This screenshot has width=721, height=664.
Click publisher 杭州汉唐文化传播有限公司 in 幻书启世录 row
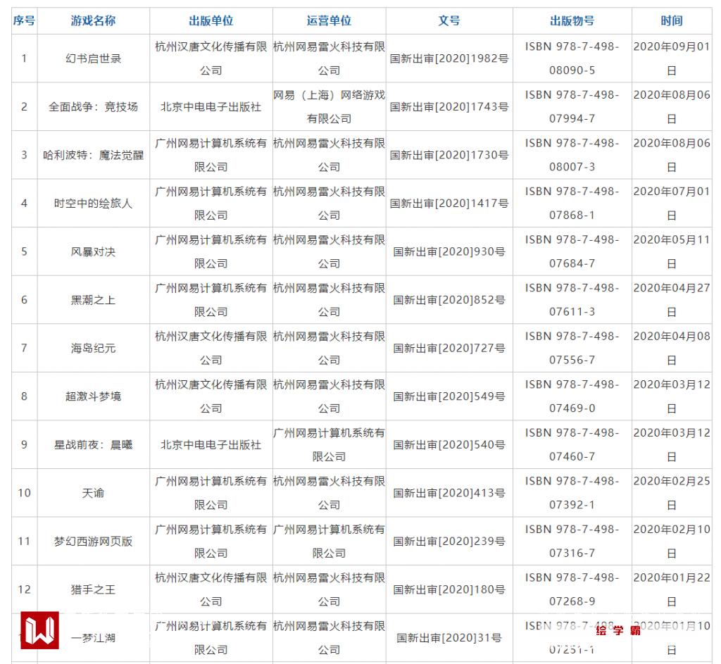tap(211, 58)
